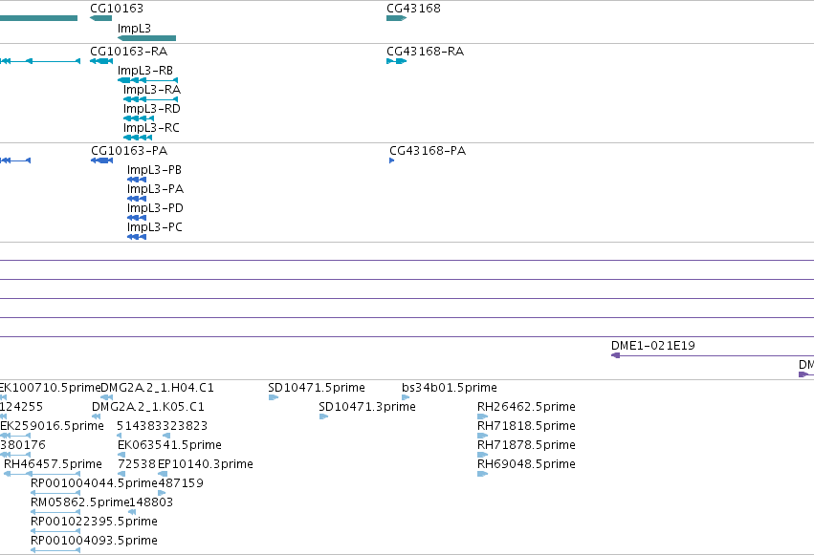Click the CG43168 gene arrow glyph
This screenshot has height=555, width=814.
click(396, 18)
